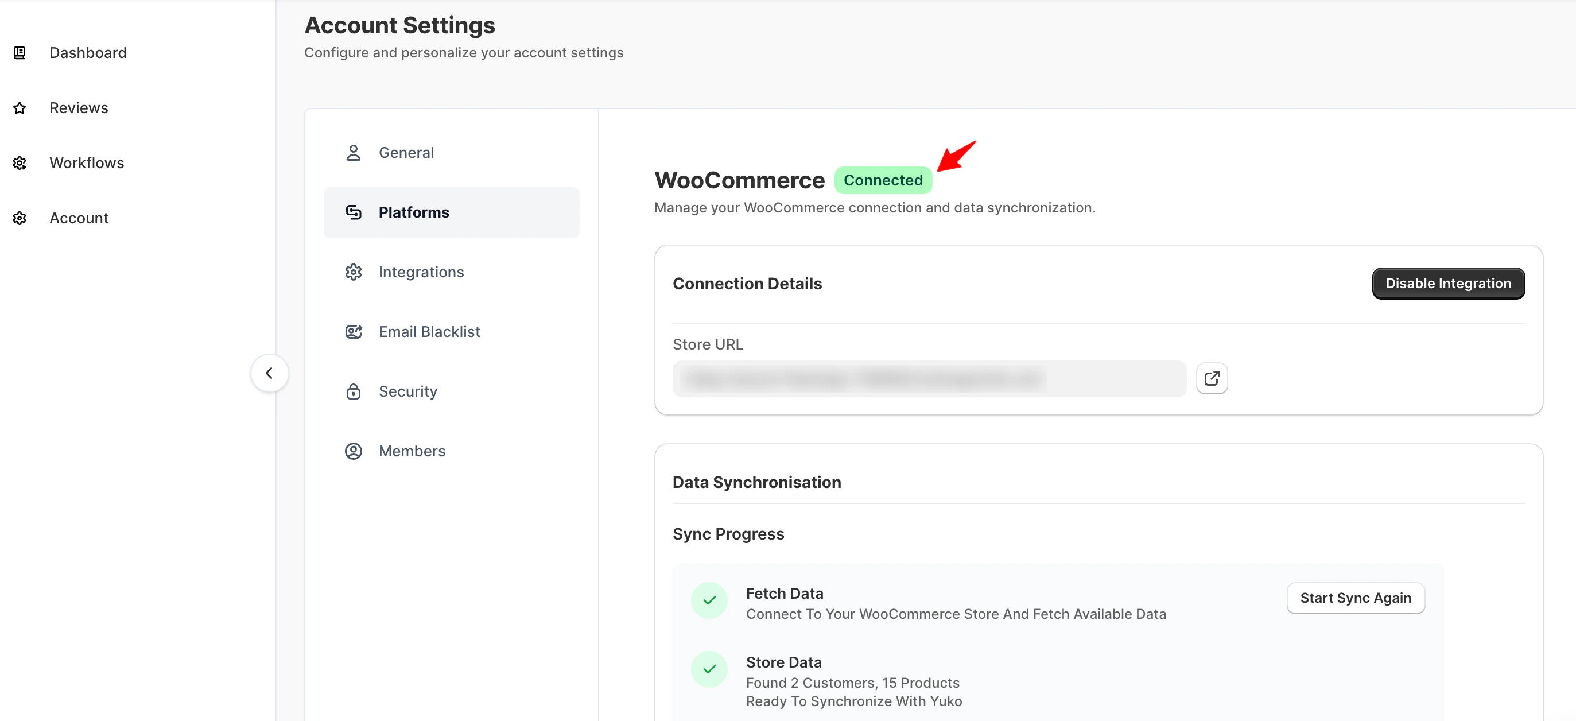
Task: Click the Integrations cog icon
Action: 353,272
